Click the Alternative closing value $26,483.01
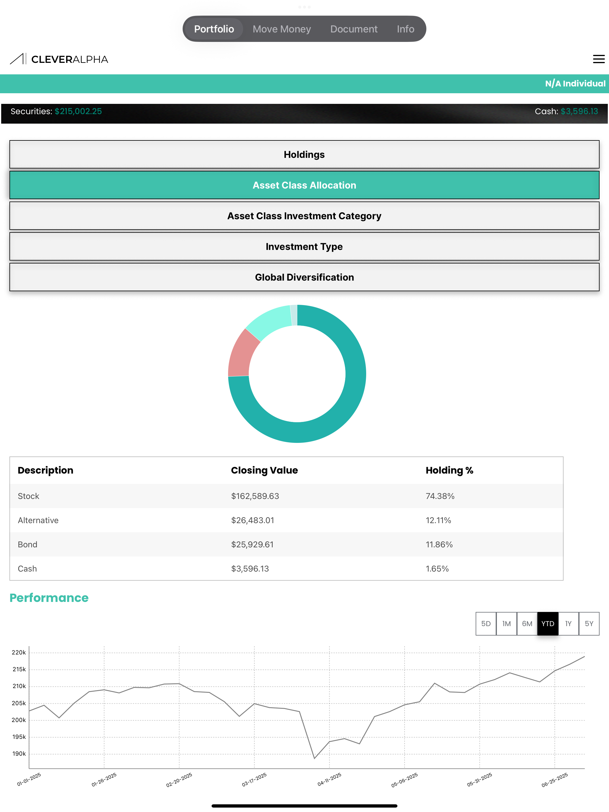This screenshot has height=812, width=609. [x=253, y=520]
